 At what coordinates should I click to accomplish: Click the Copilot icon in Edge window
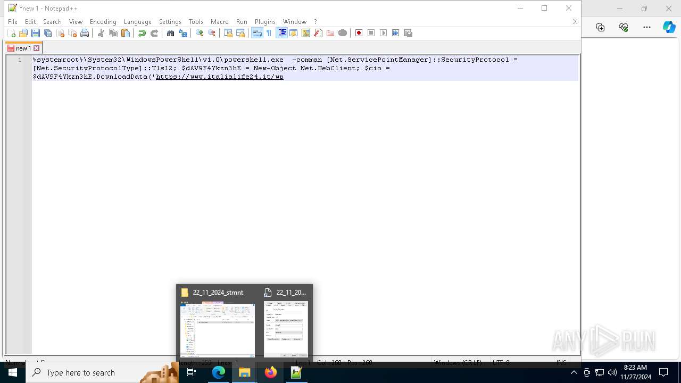coord(669,27)
